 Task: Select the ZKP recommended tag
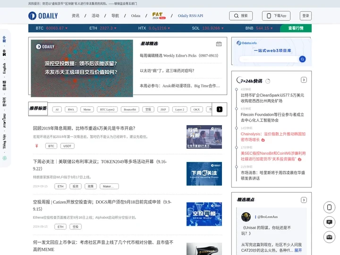tap(163, 110)
